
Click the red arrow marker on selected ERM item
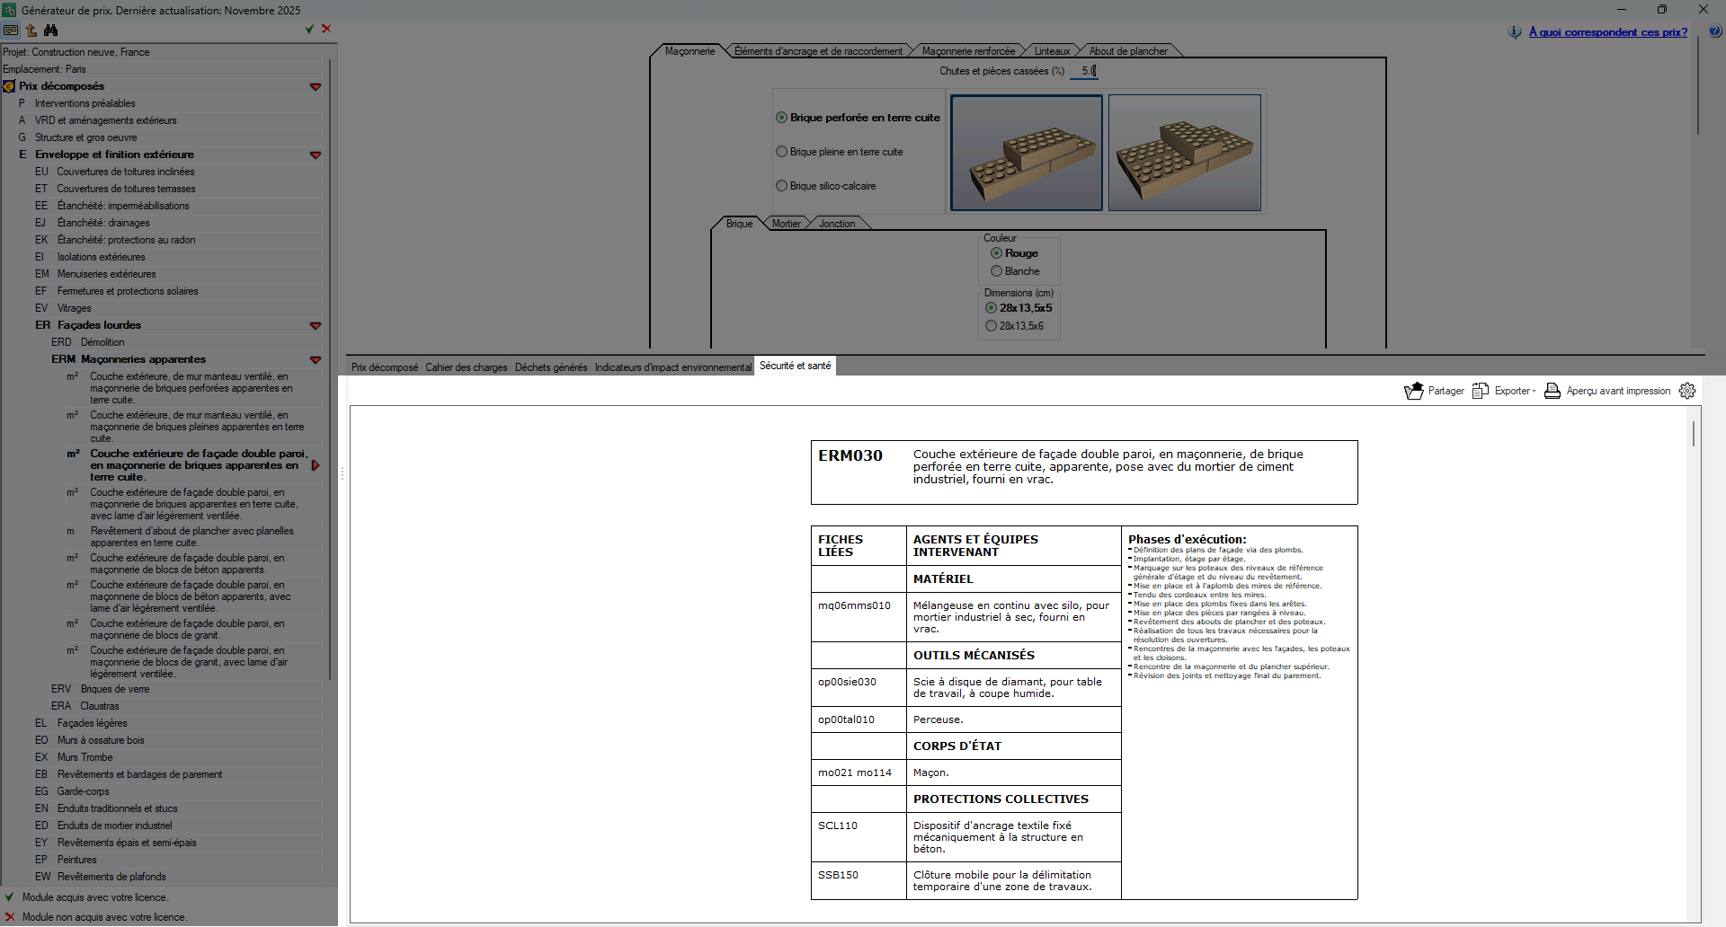click(x=316, y=465)
